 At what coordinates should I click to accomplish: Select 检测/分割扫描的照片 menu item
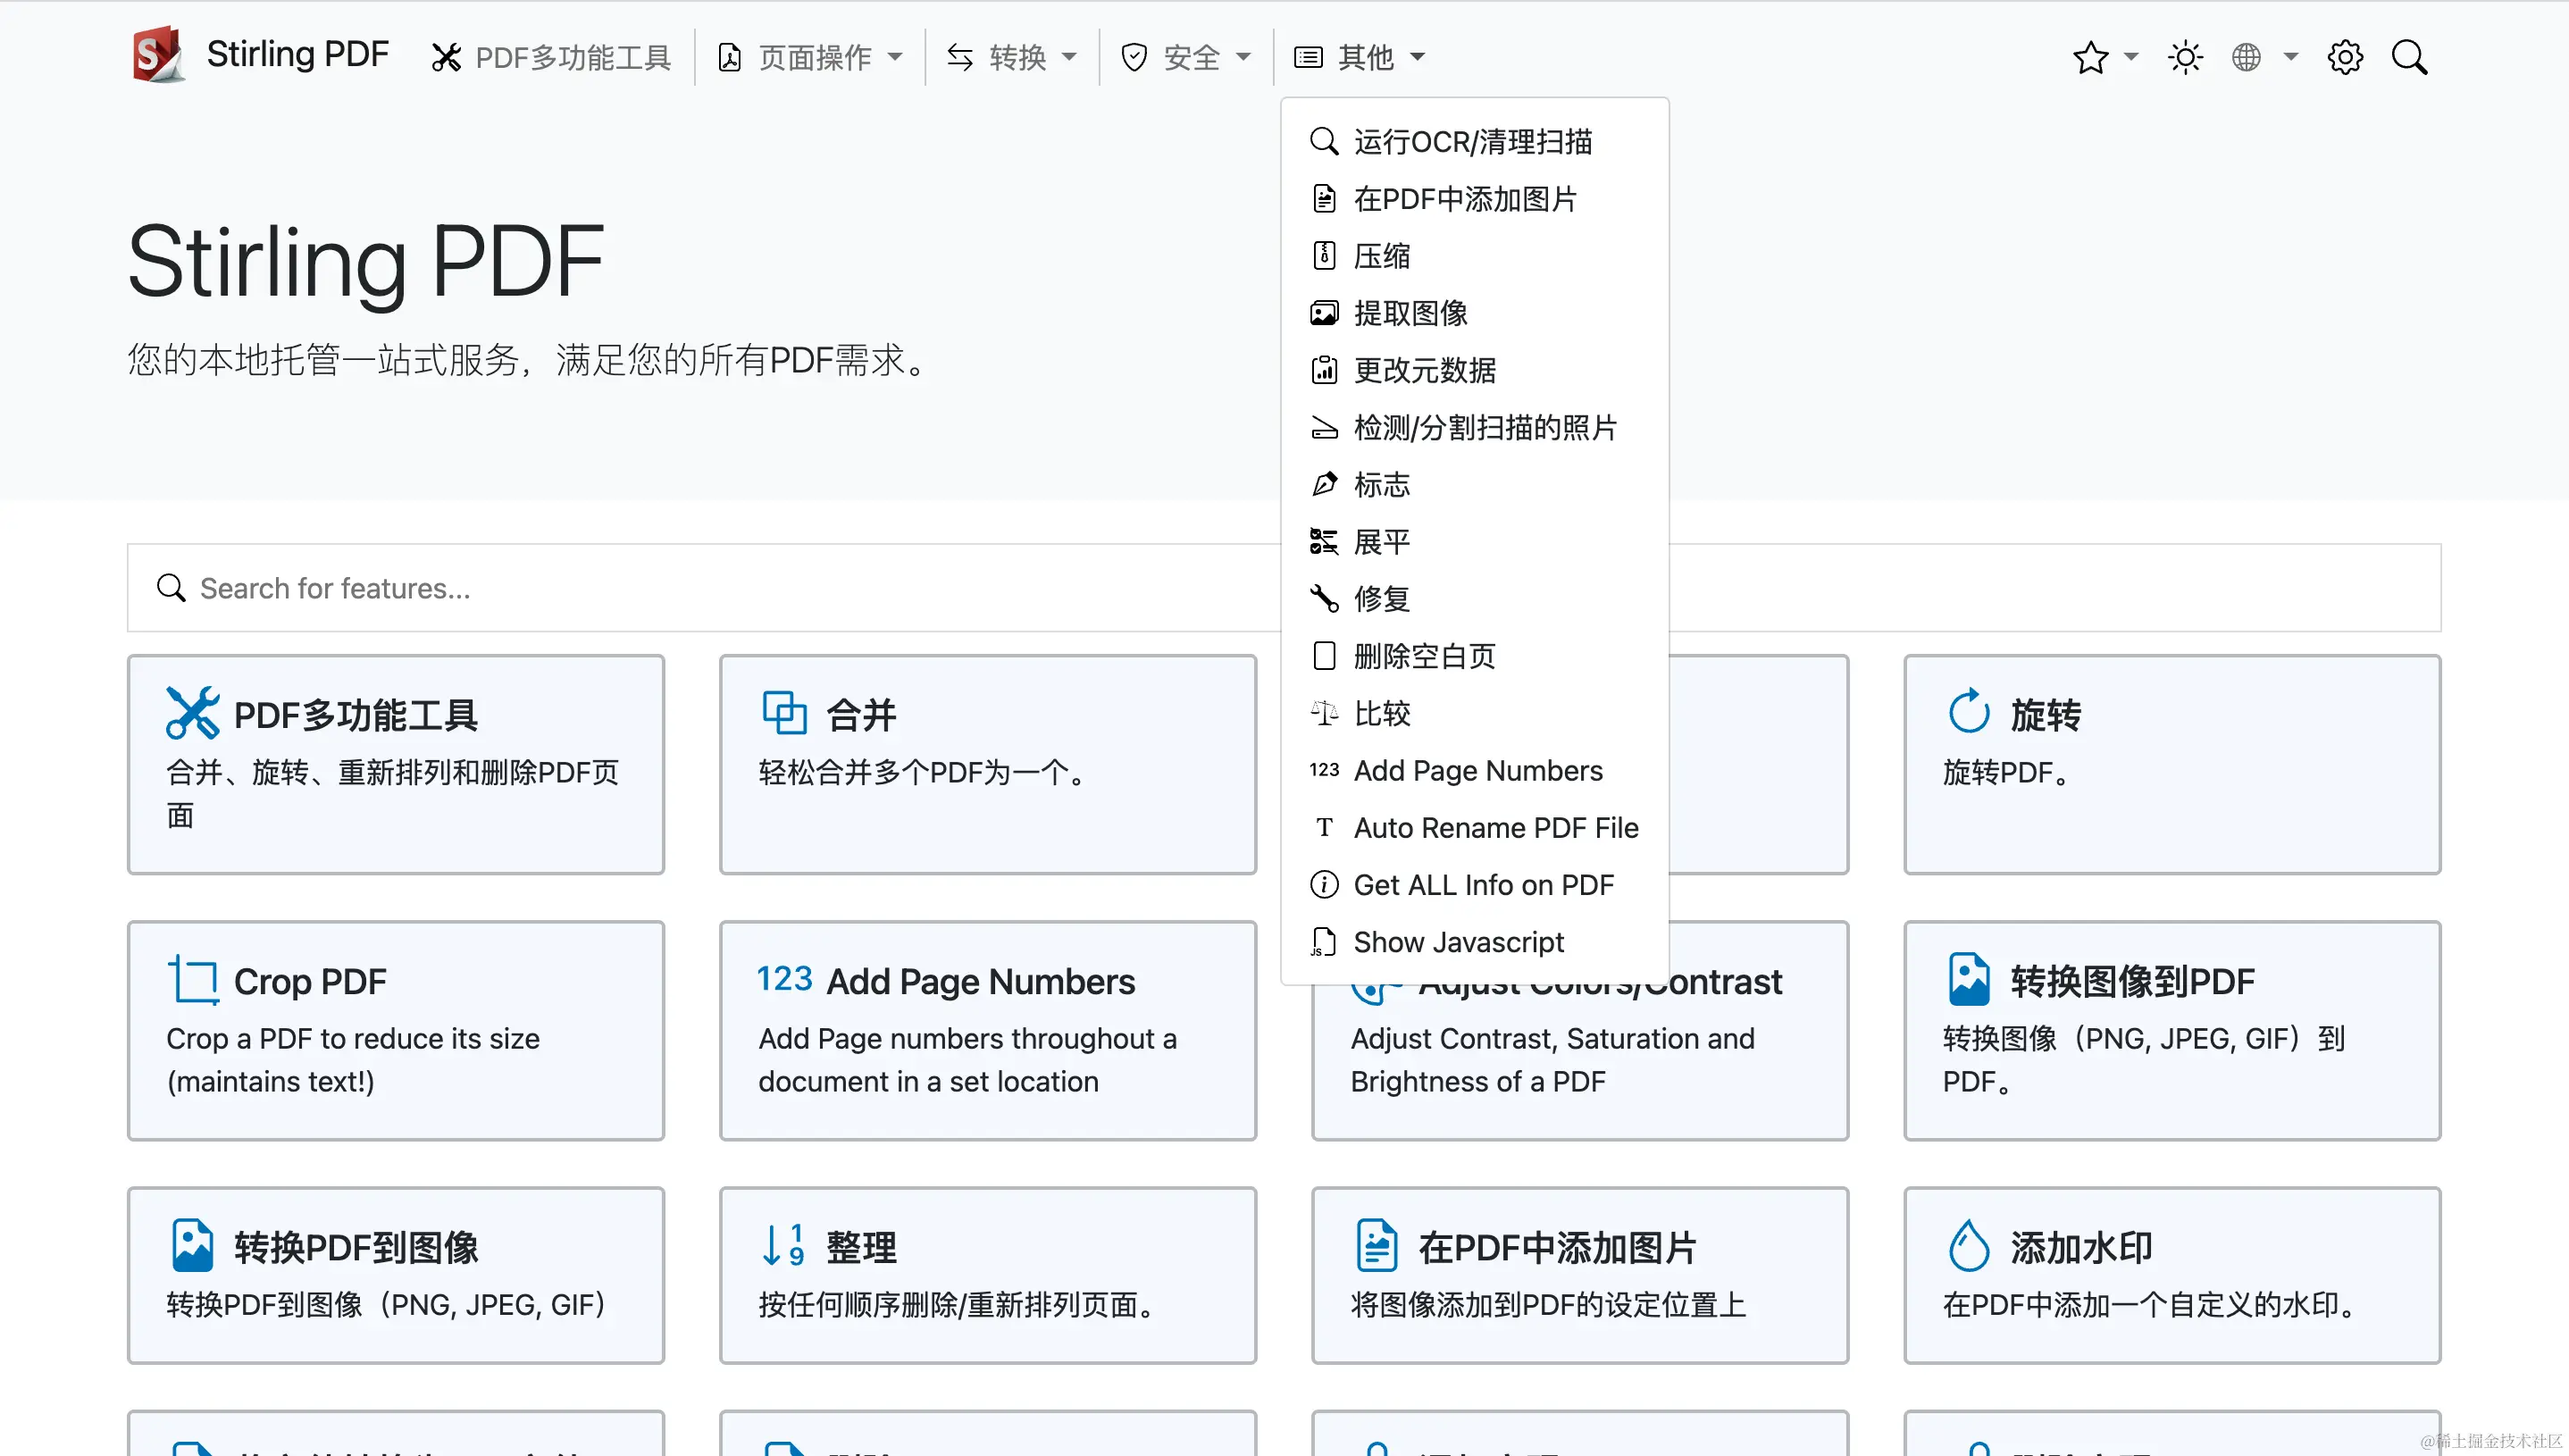(1474, 427)
